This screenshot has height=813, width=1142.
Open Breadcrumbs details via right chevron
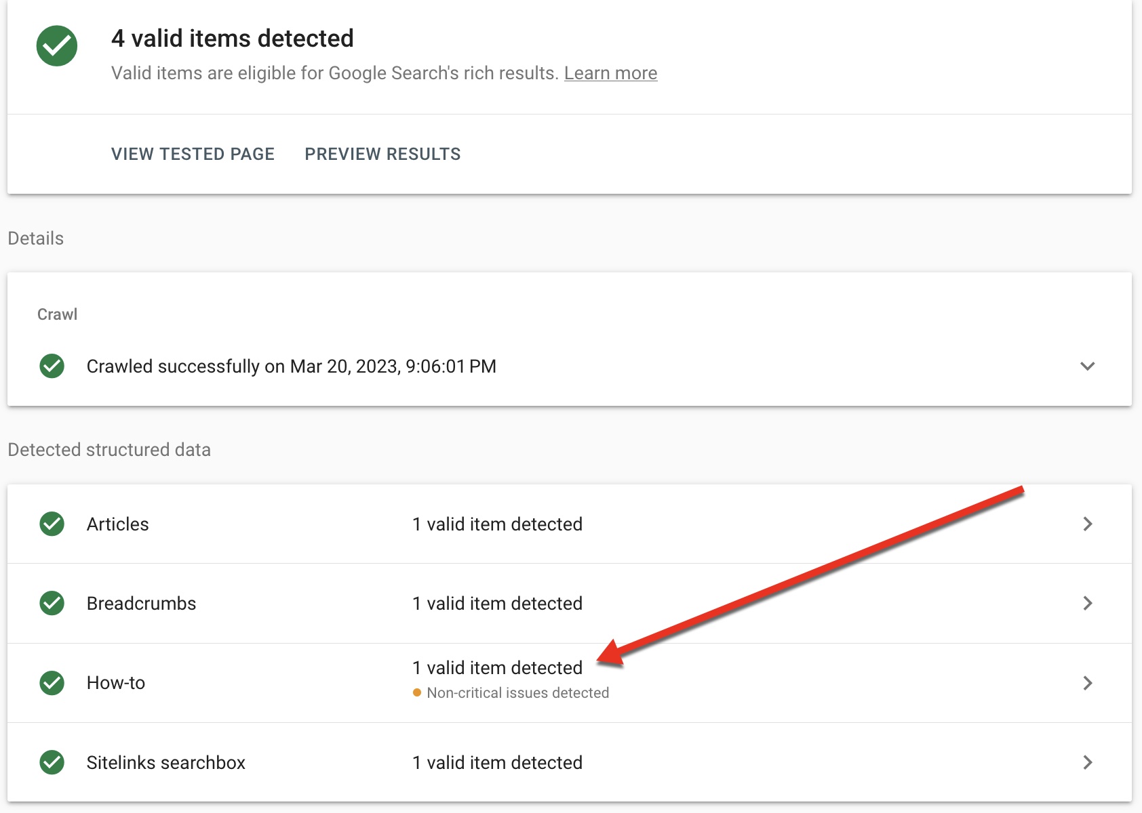click(x=1088, y=603)
